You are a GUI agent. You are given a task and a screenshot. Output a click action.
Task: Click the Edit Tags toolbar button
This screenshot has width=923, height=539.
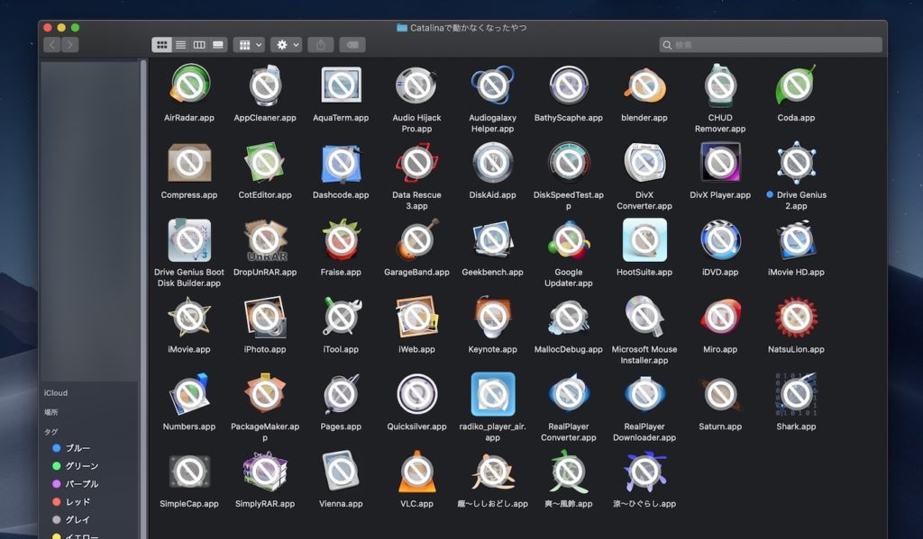pyautogui.click(x=352, y=44)
